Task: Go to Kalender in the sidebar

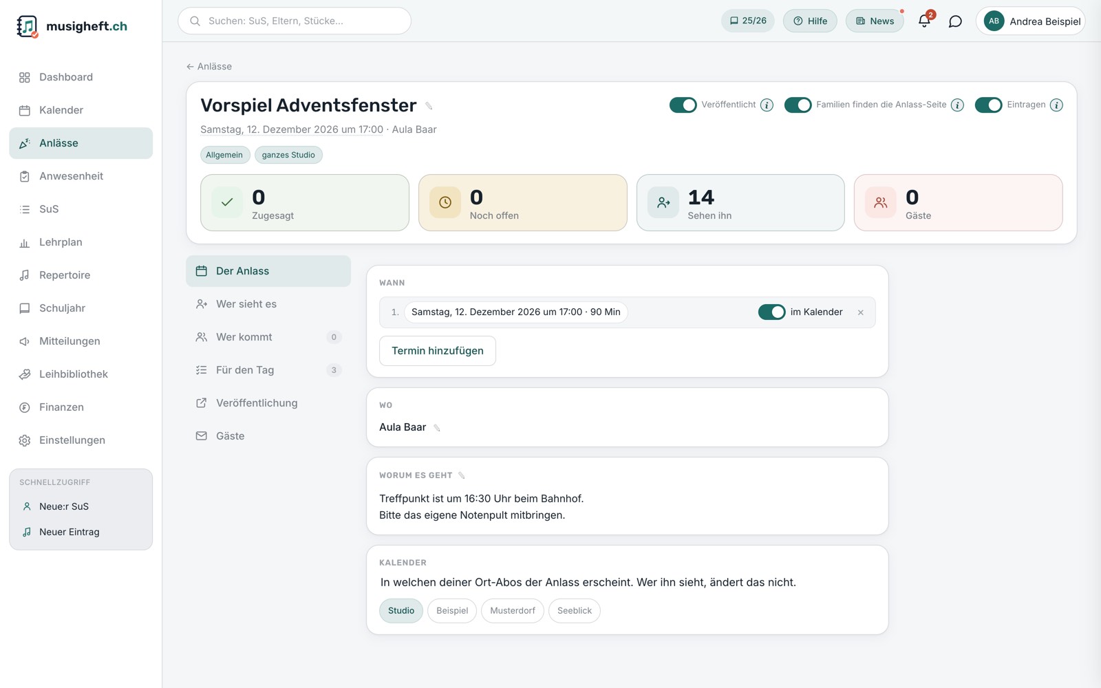Action: [x=81, y=110]
